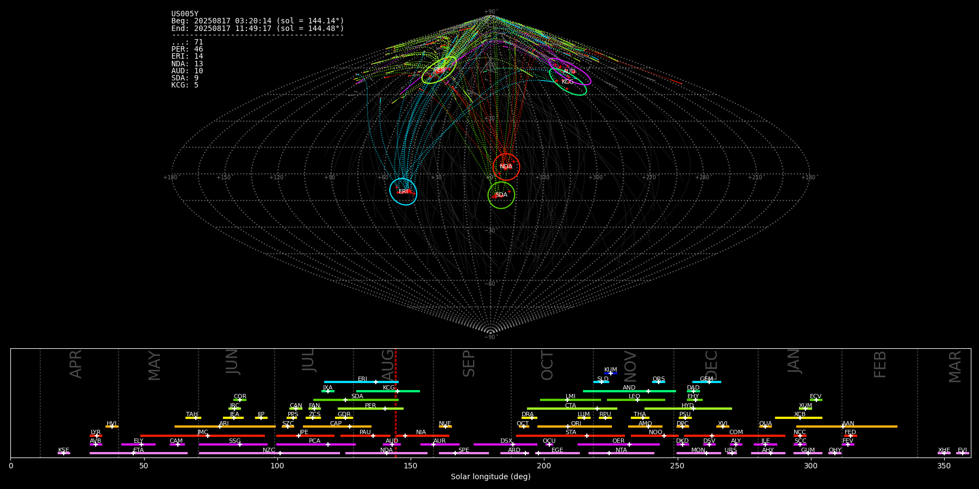
Task: Click the HYD shower bar in timeline
Action: [x=688, y=409]
